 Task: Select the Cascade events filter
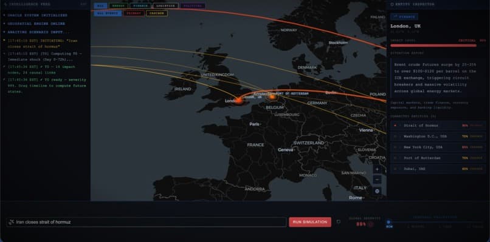157,13
